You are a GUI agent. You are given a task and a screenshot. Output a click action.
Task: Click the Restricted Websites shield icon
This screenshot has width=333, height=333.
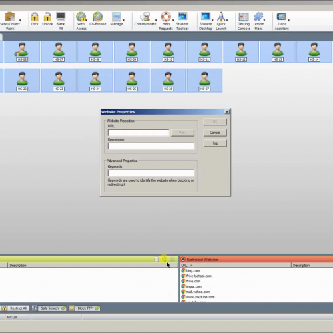[183, 259]
